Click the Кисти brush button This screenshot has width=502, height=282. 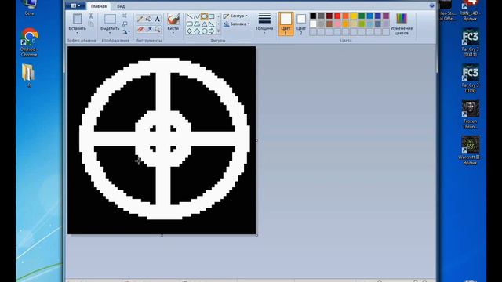[x=173, y=19]
